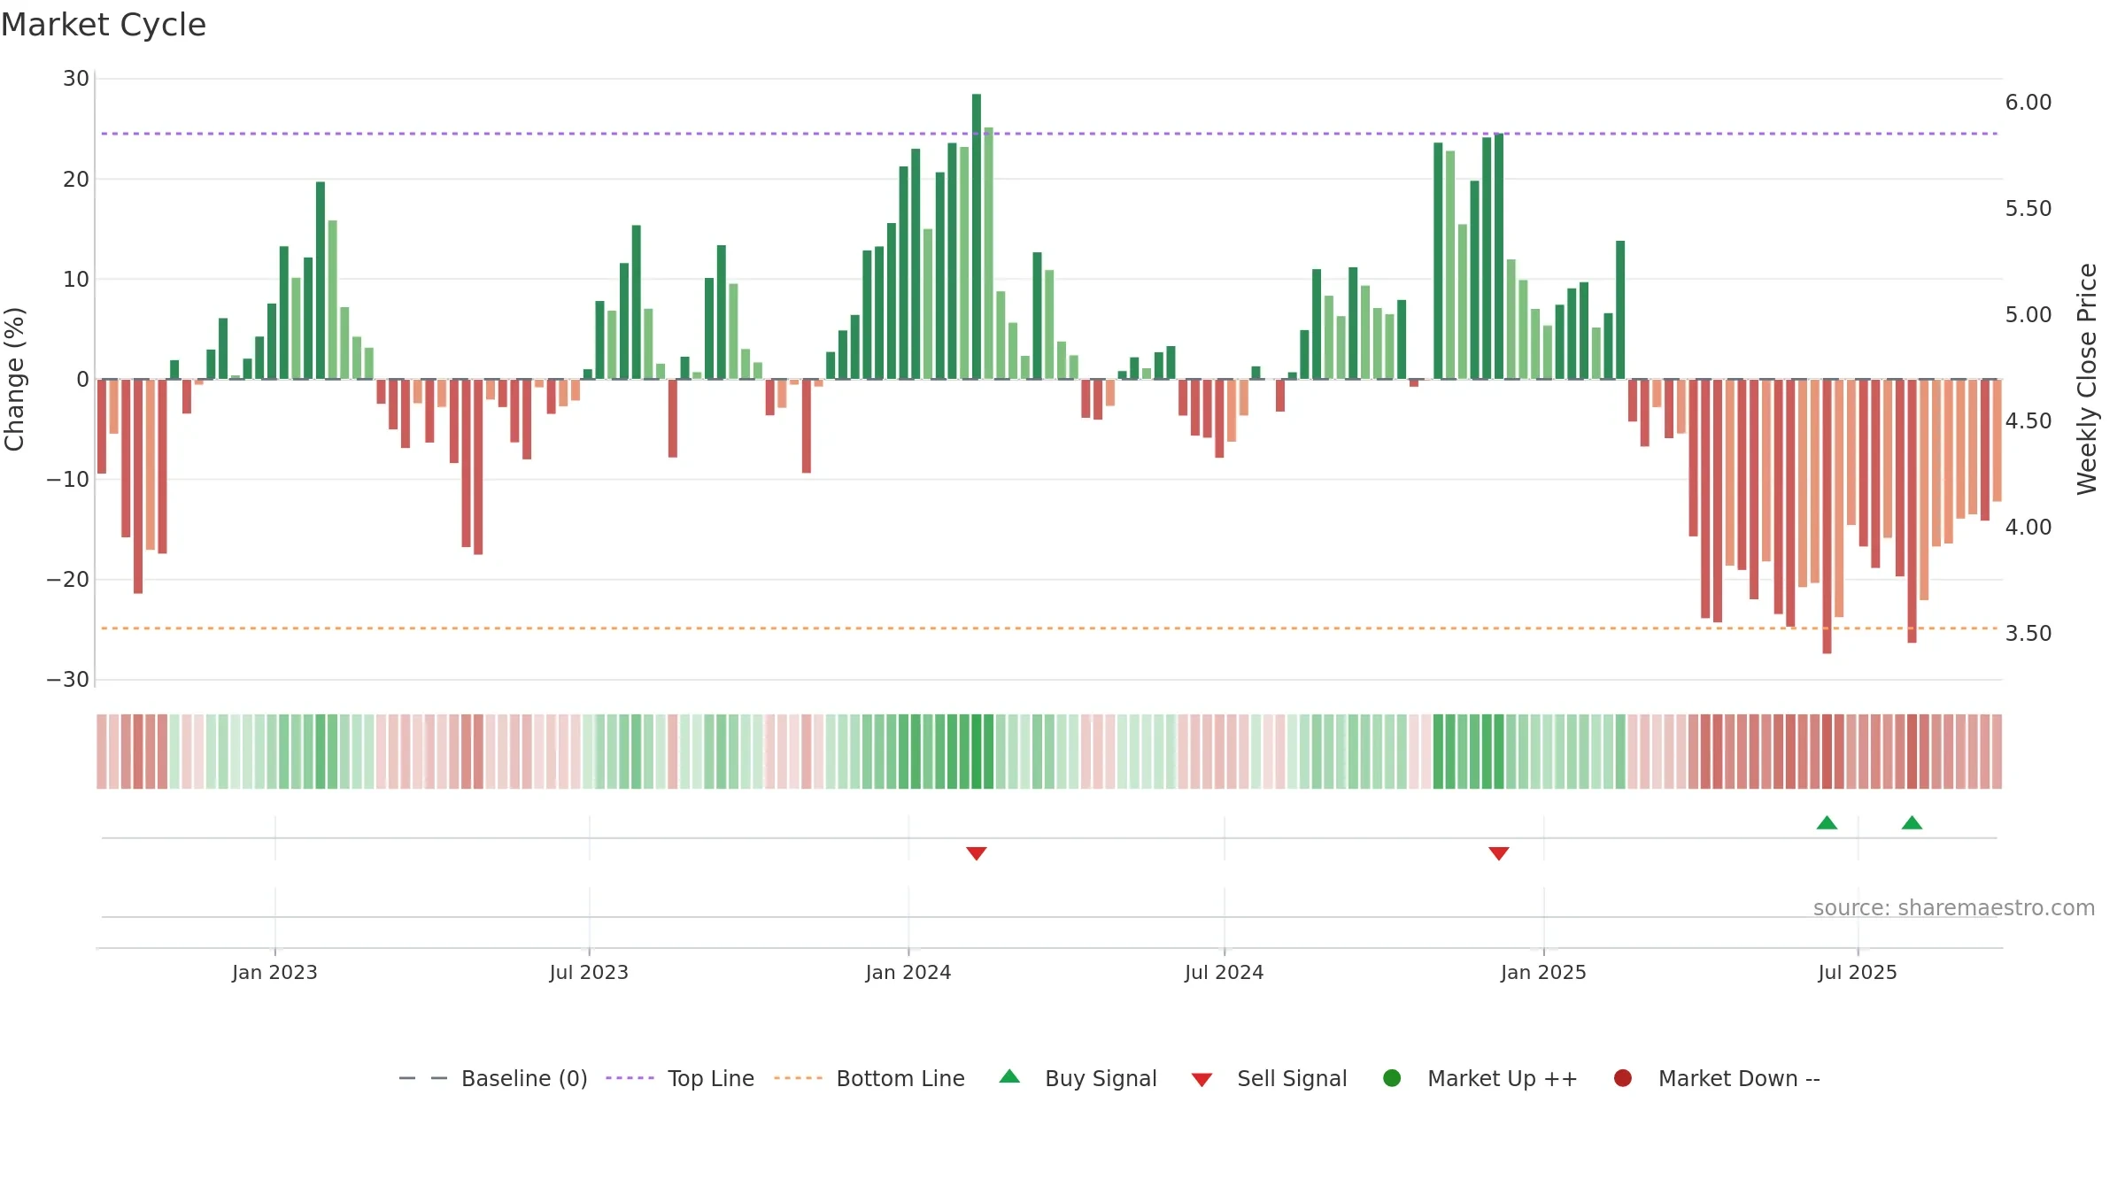Click the −30 value on the change axis
The image size is (2125, 1195).
[x=68, y=680]
